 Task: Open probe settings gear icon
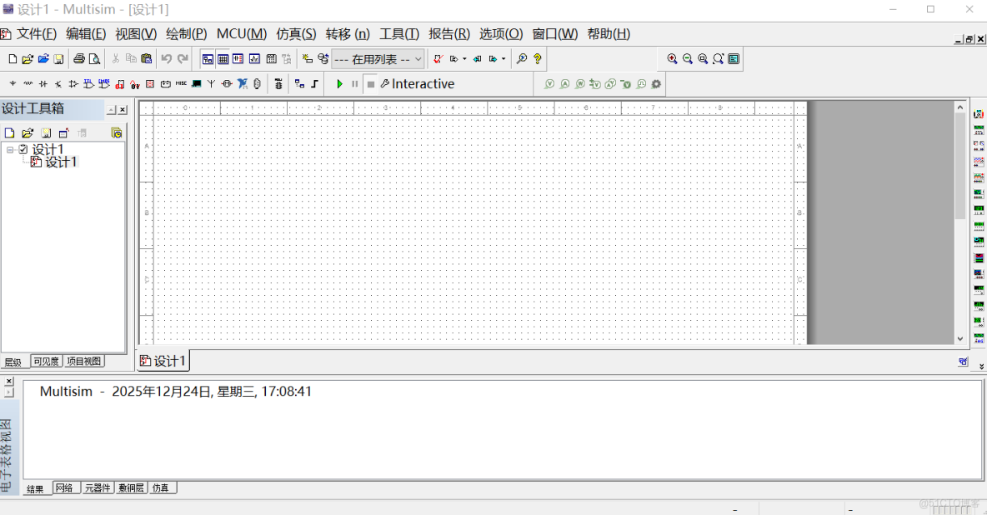pos(656,83)
